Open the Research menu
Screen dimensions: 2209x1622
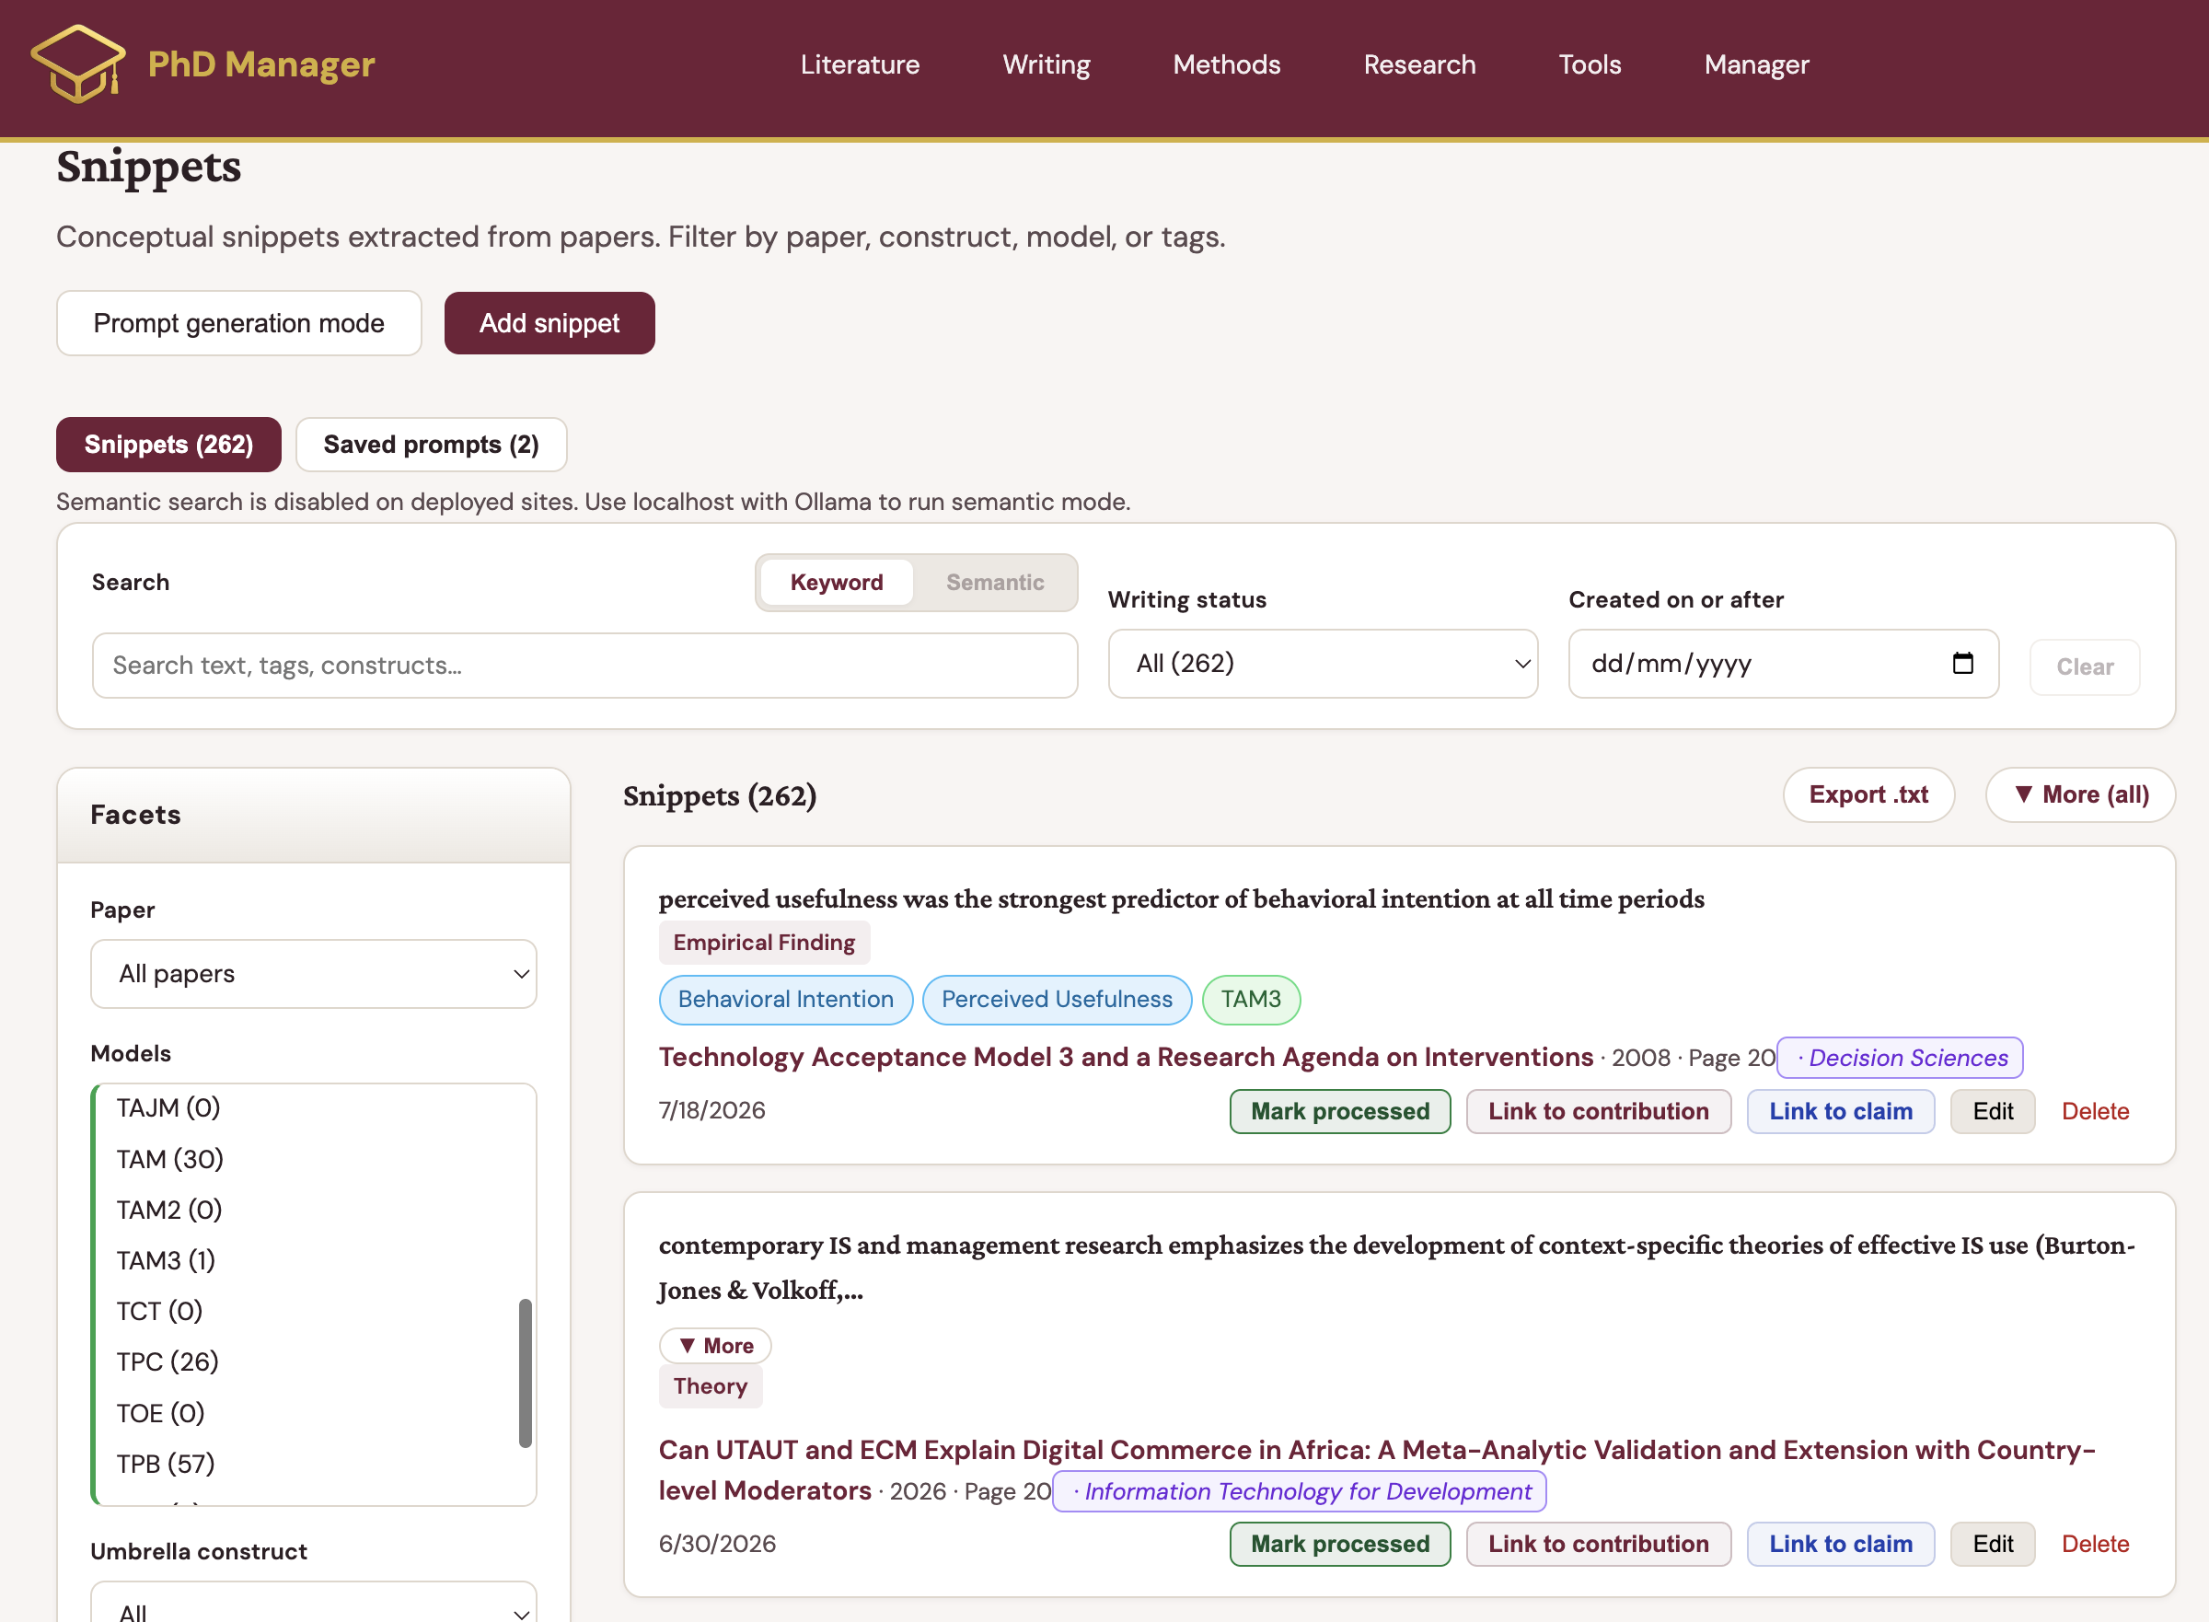click(1418, 64)
